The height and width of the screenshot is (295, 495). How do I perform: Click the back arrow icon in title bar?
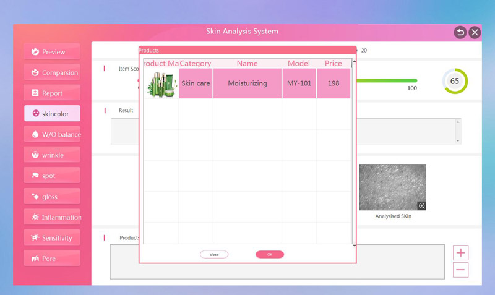460,32
